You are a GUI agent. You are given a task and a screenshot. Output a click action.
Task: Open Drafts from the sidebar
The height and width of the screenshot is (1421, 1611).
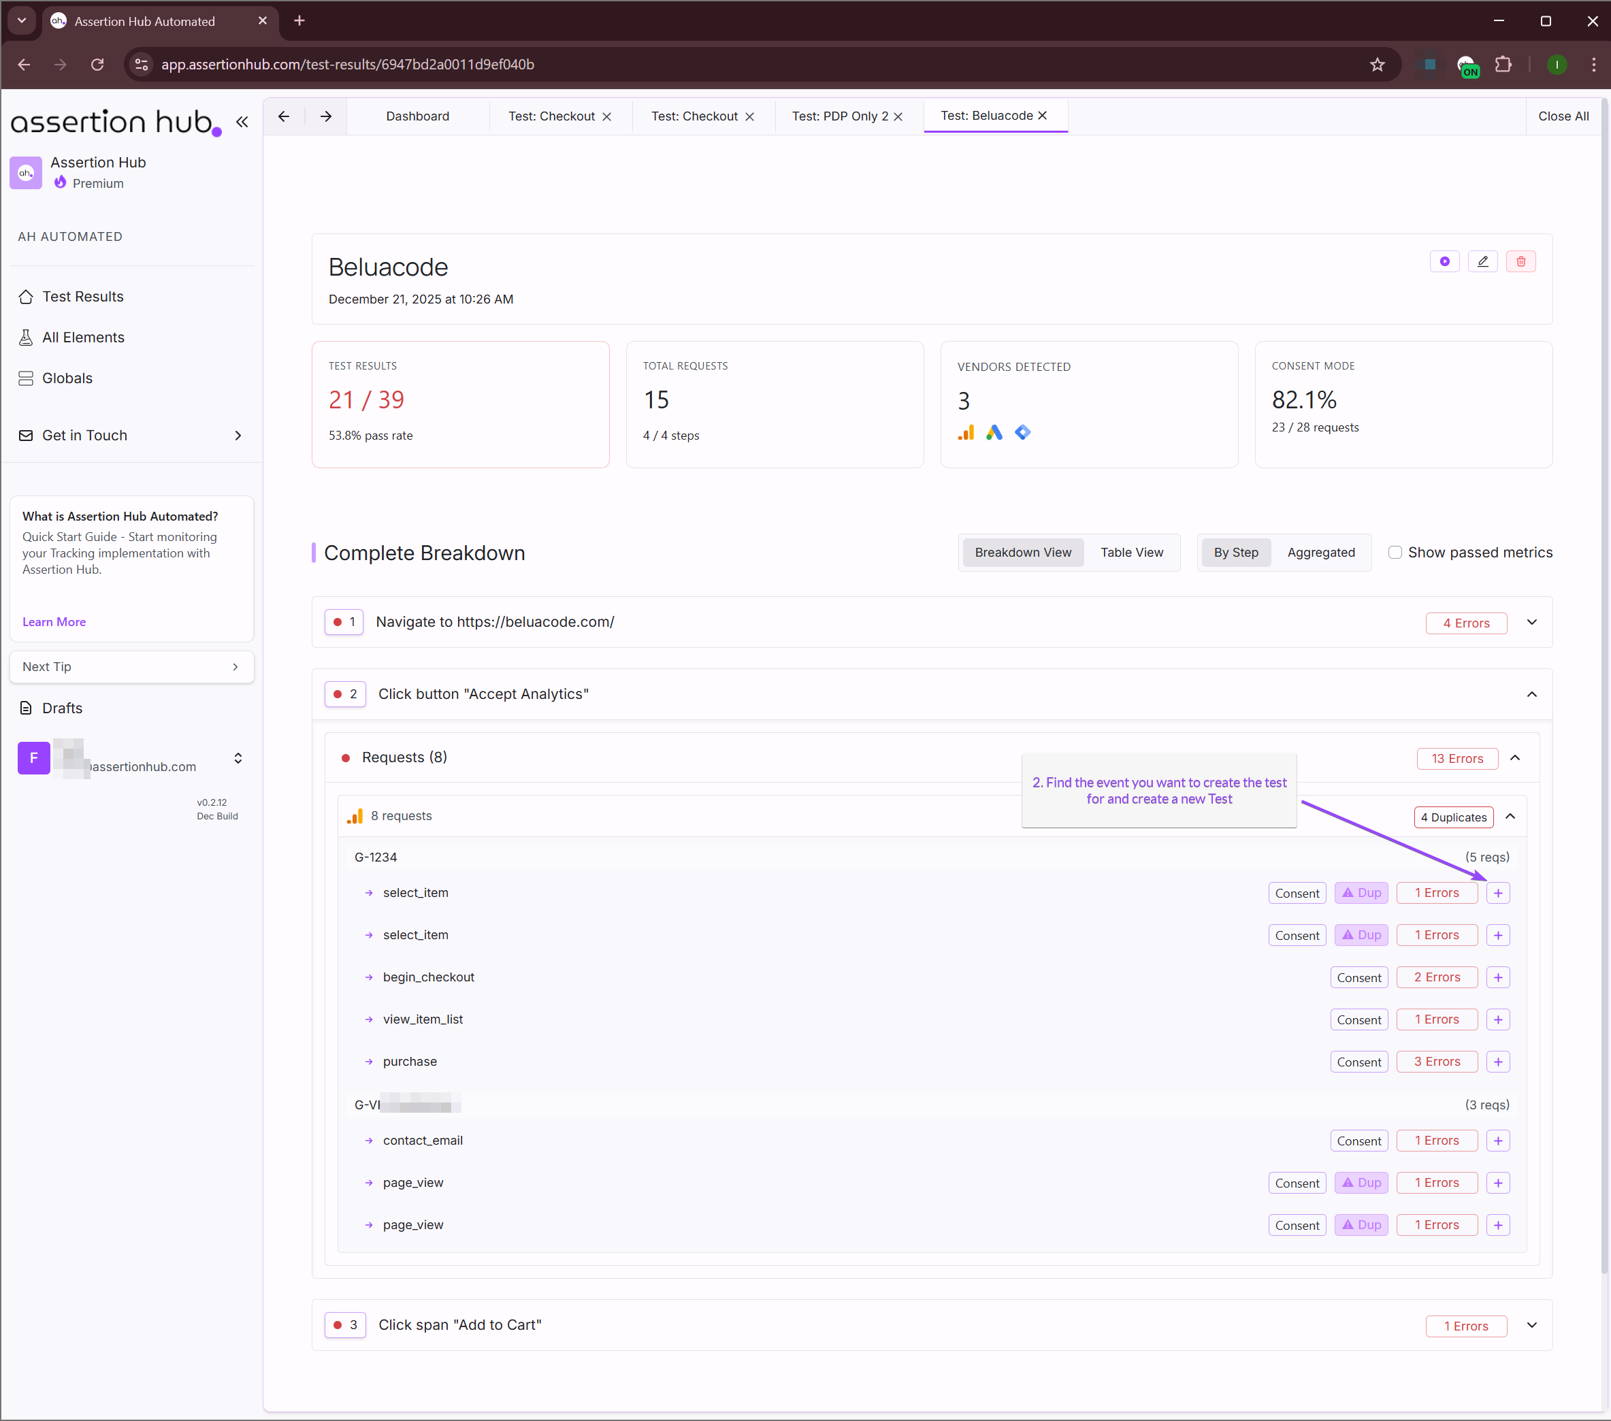pos(61,708)
